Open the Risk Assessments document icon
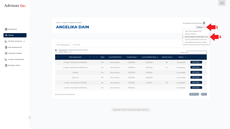This screenshot has width=230, height=129. point(6,47)
